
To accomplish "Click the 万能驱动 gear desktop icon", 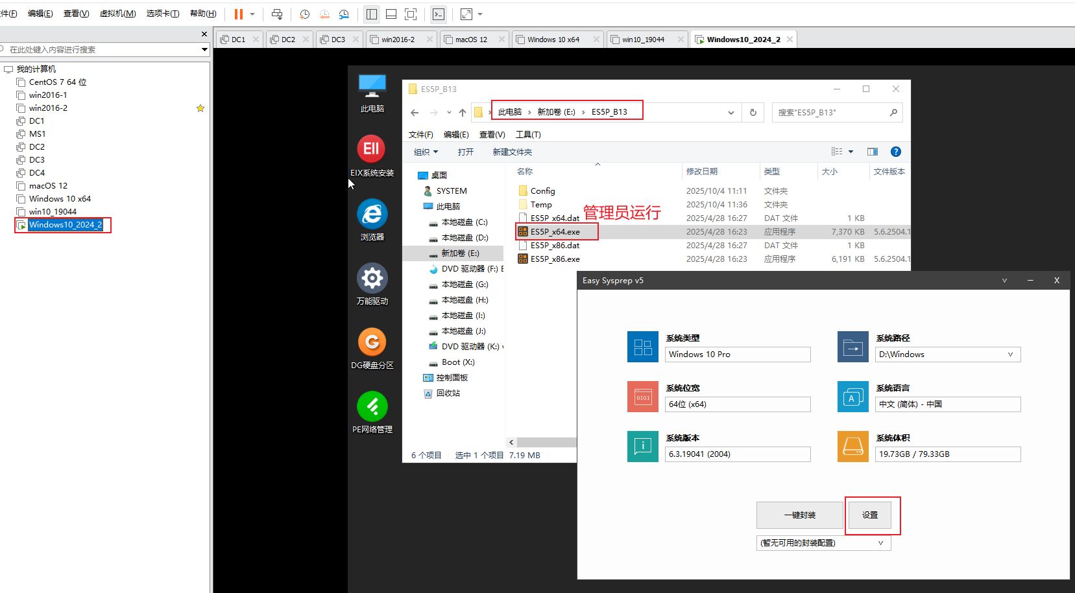I will [x=372, y=284].
